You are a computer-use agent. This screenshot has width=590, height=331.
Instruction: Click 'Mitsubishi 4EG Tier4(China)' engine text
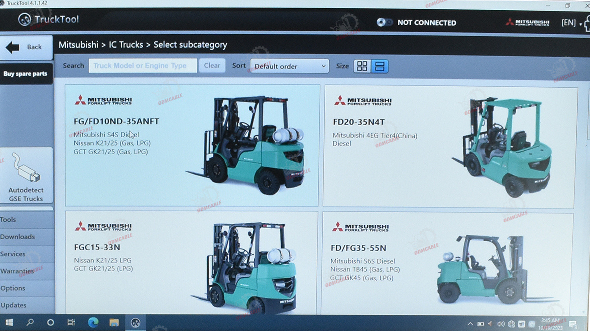click(375, 135)
